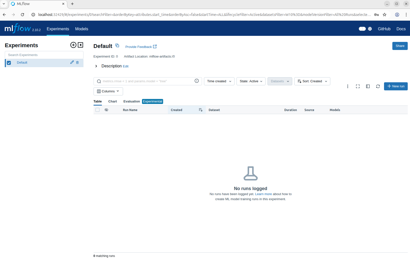
Task: Open the State: Active dropdown
Action: coord(251,81)
